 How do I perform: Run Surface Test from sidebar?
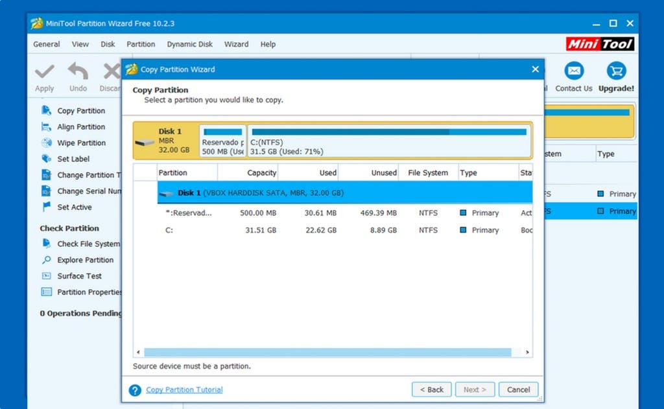click(79, 276)
